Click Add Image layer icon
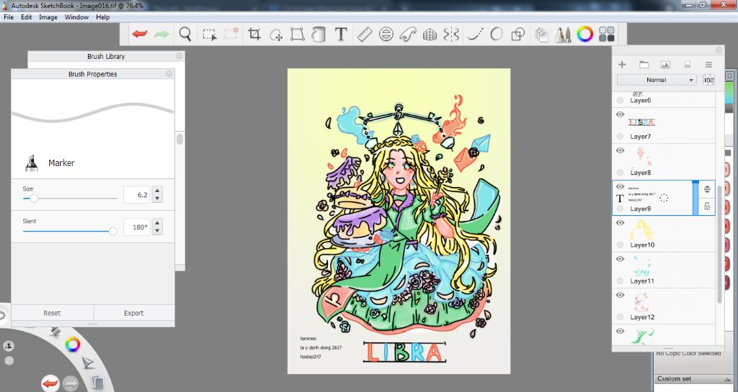The image size is (738, 392). (x=665, y=64)
